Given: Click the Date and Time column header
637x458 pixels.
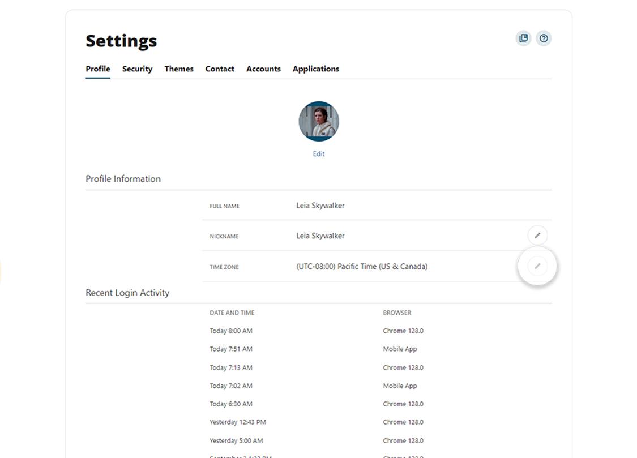Looking at the screenshot, I should pyautogui.click(x=232, y=313).
